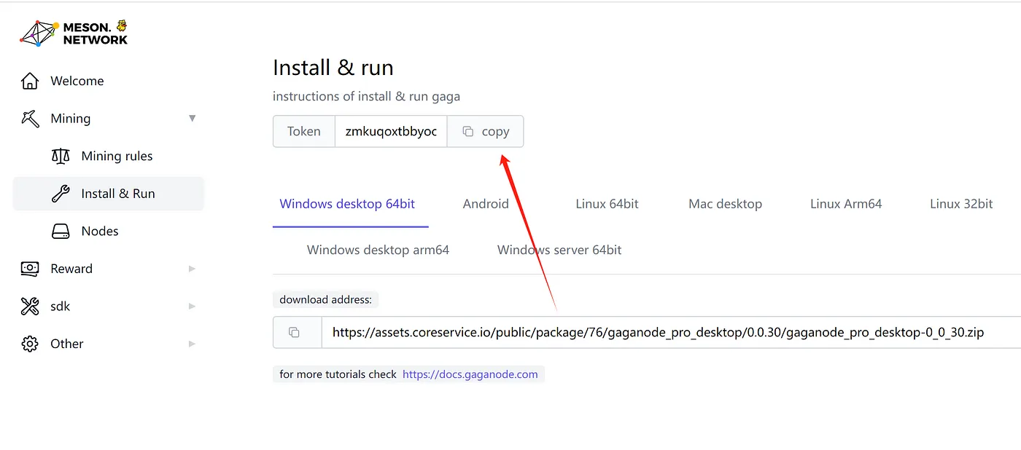1021x450 pixels.
Task: Expand the Reward menu arrow
Action: pyautogui.click(x=193, y=269)
